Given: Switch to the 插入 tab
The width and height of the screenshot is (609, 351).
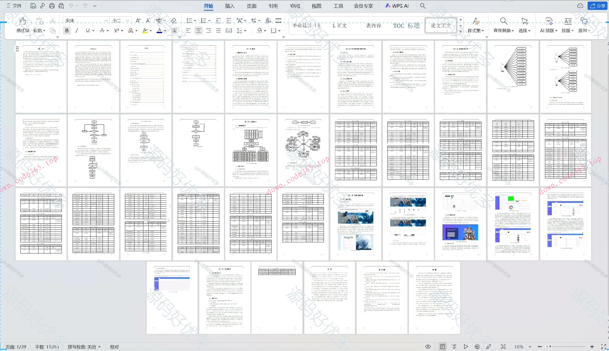Looking at the screenshot, I should pyautogui.click(x=230, y=6).
